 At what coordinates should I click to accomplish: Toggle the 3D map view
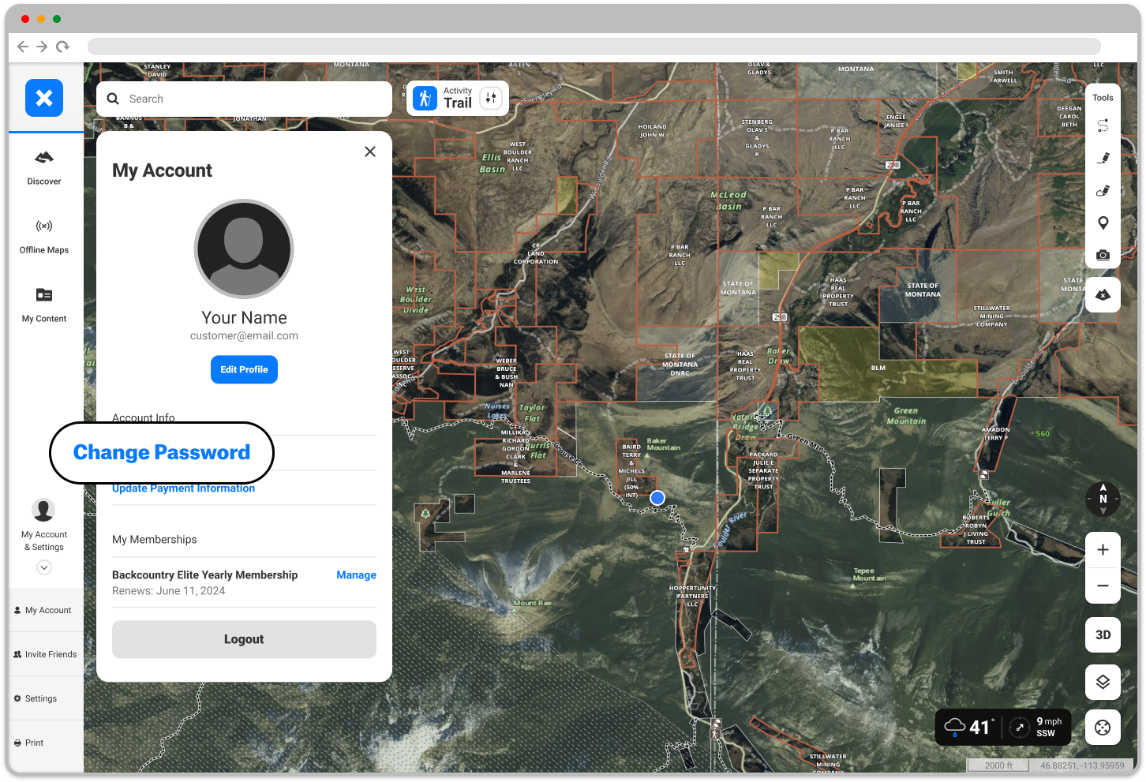1103,634
